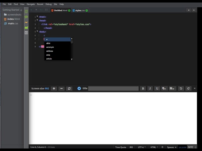Open main.css from the file tree

tap(11, 24)
